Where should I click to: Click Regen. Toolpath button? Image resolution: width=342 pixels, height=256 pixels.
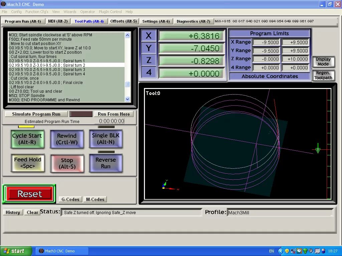(323, 75)
